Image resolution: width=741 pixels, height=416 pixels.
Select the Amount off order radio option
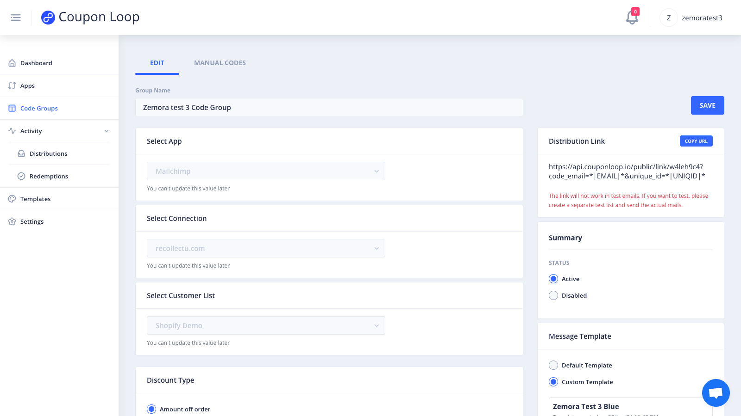(x=151, y=409)
